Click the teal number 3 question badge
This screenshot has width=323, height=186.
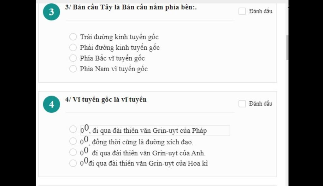[x=51, y=12]
